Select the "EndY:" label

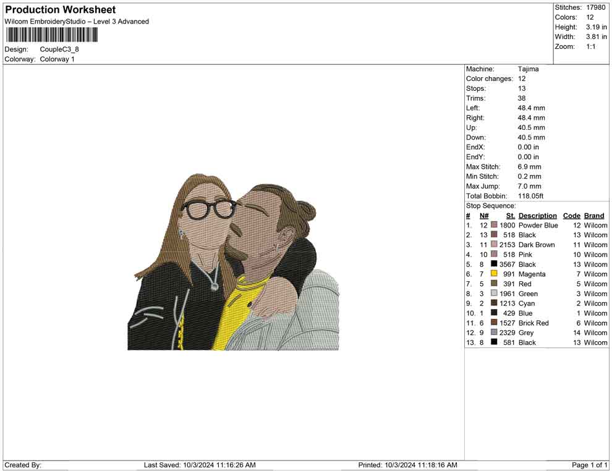pos(475,157)
